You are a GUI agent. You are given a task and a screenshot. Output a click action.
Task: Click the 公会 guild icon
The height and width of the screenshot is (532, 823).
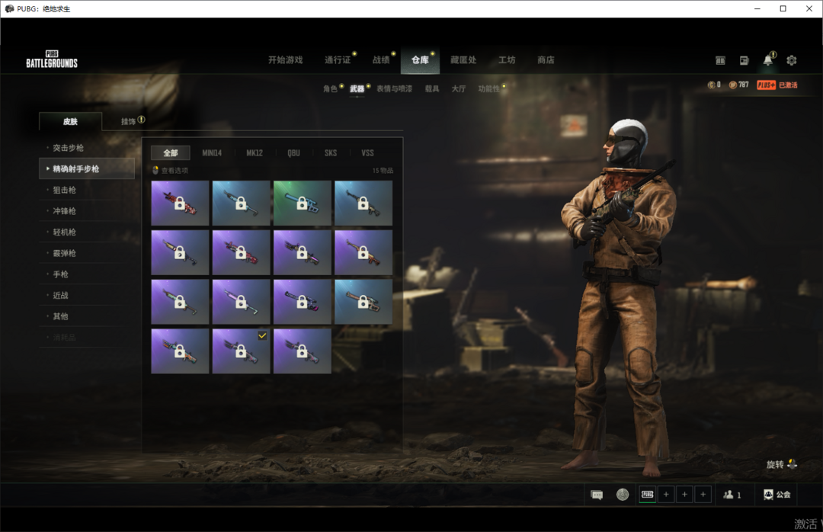click(777, 495)
